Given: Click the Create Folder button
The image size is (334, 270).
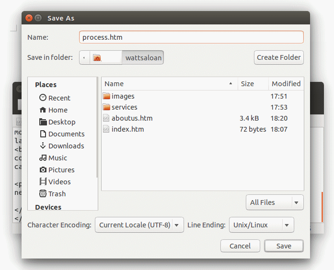Looking at the screenshot, I should 278,57.
